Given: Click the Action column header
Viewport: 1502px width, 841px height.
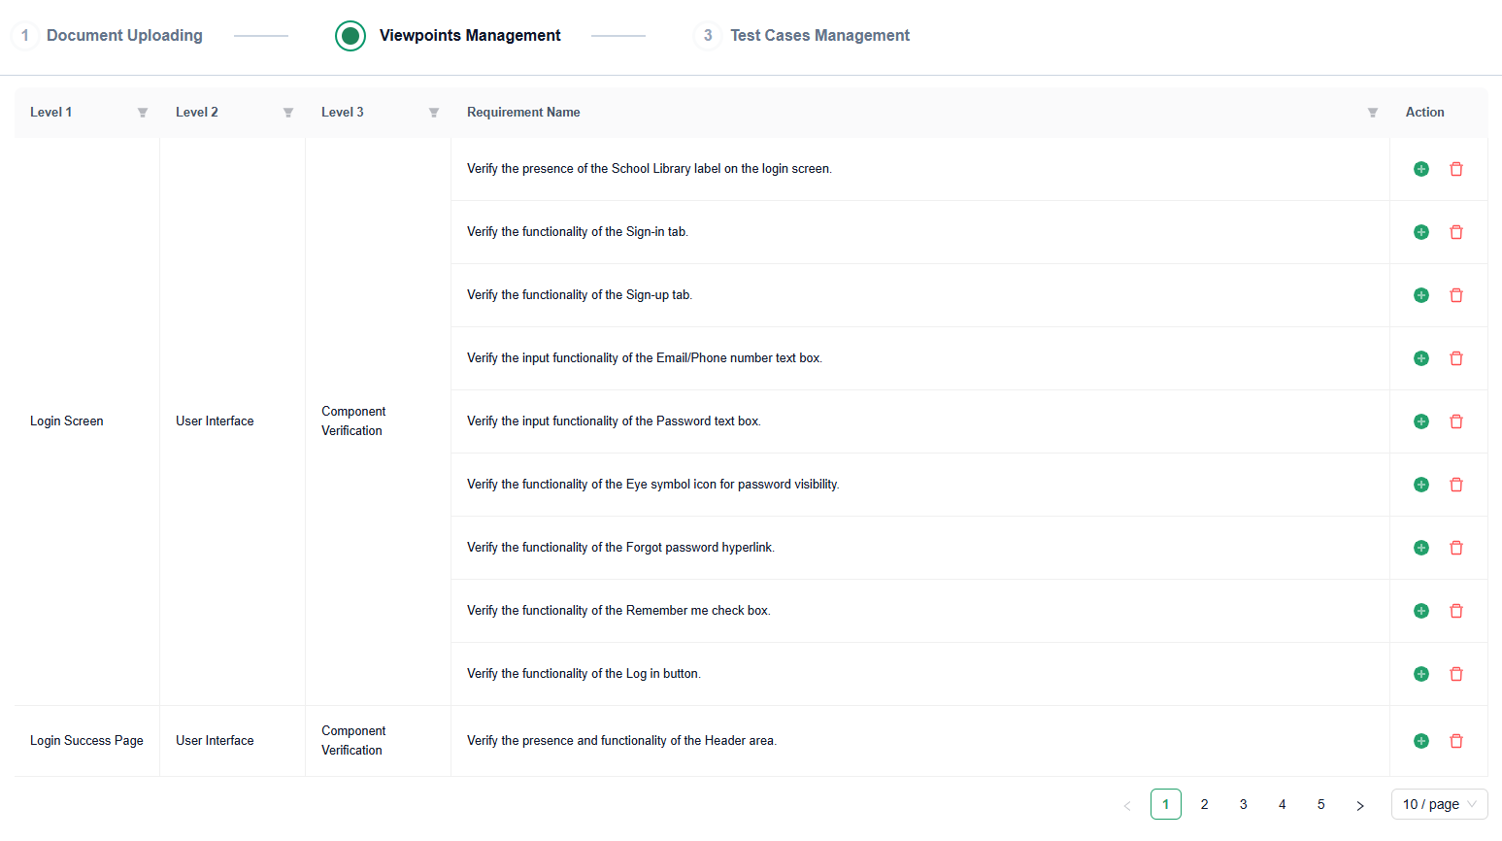Looking at the screenshot, I should [1424, 113].
